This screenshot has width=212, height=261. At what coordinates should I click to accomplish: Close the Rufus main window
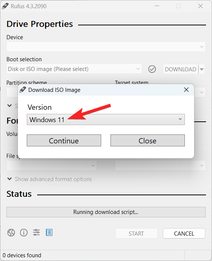(200, 6)
